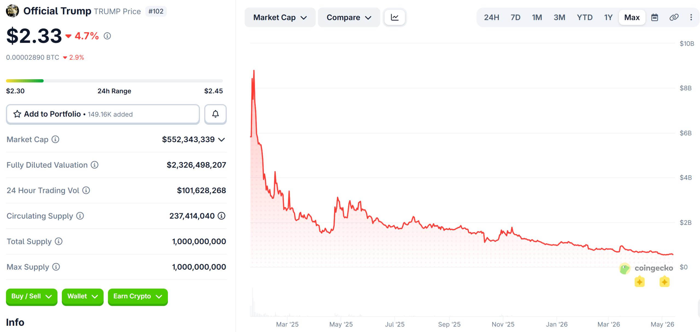
Task: Click the second yellow star marker below the chart
Action: [664, 282]
